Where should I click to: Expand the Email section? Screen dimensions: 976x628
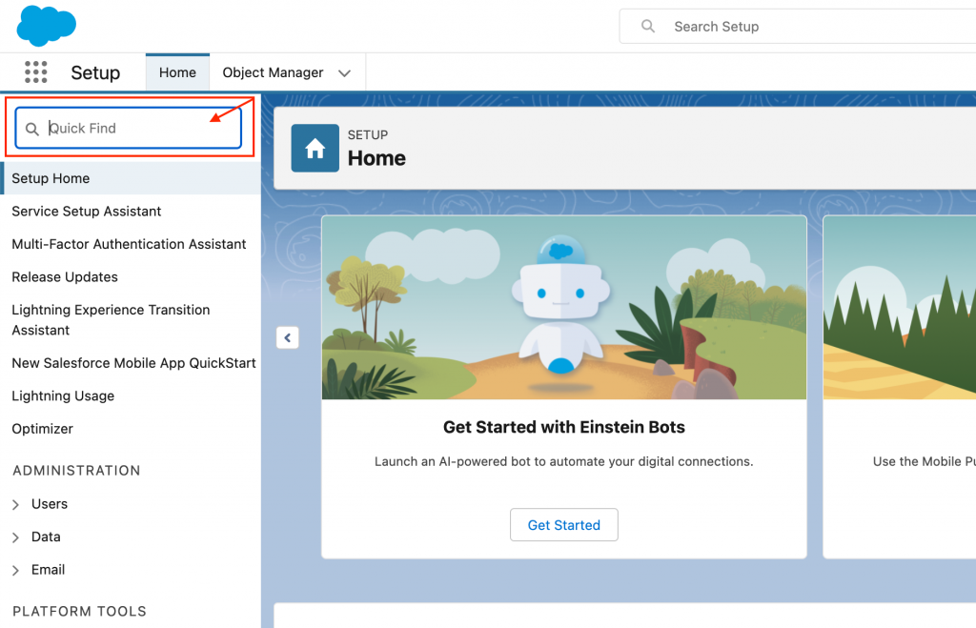[x=16, y=570]
